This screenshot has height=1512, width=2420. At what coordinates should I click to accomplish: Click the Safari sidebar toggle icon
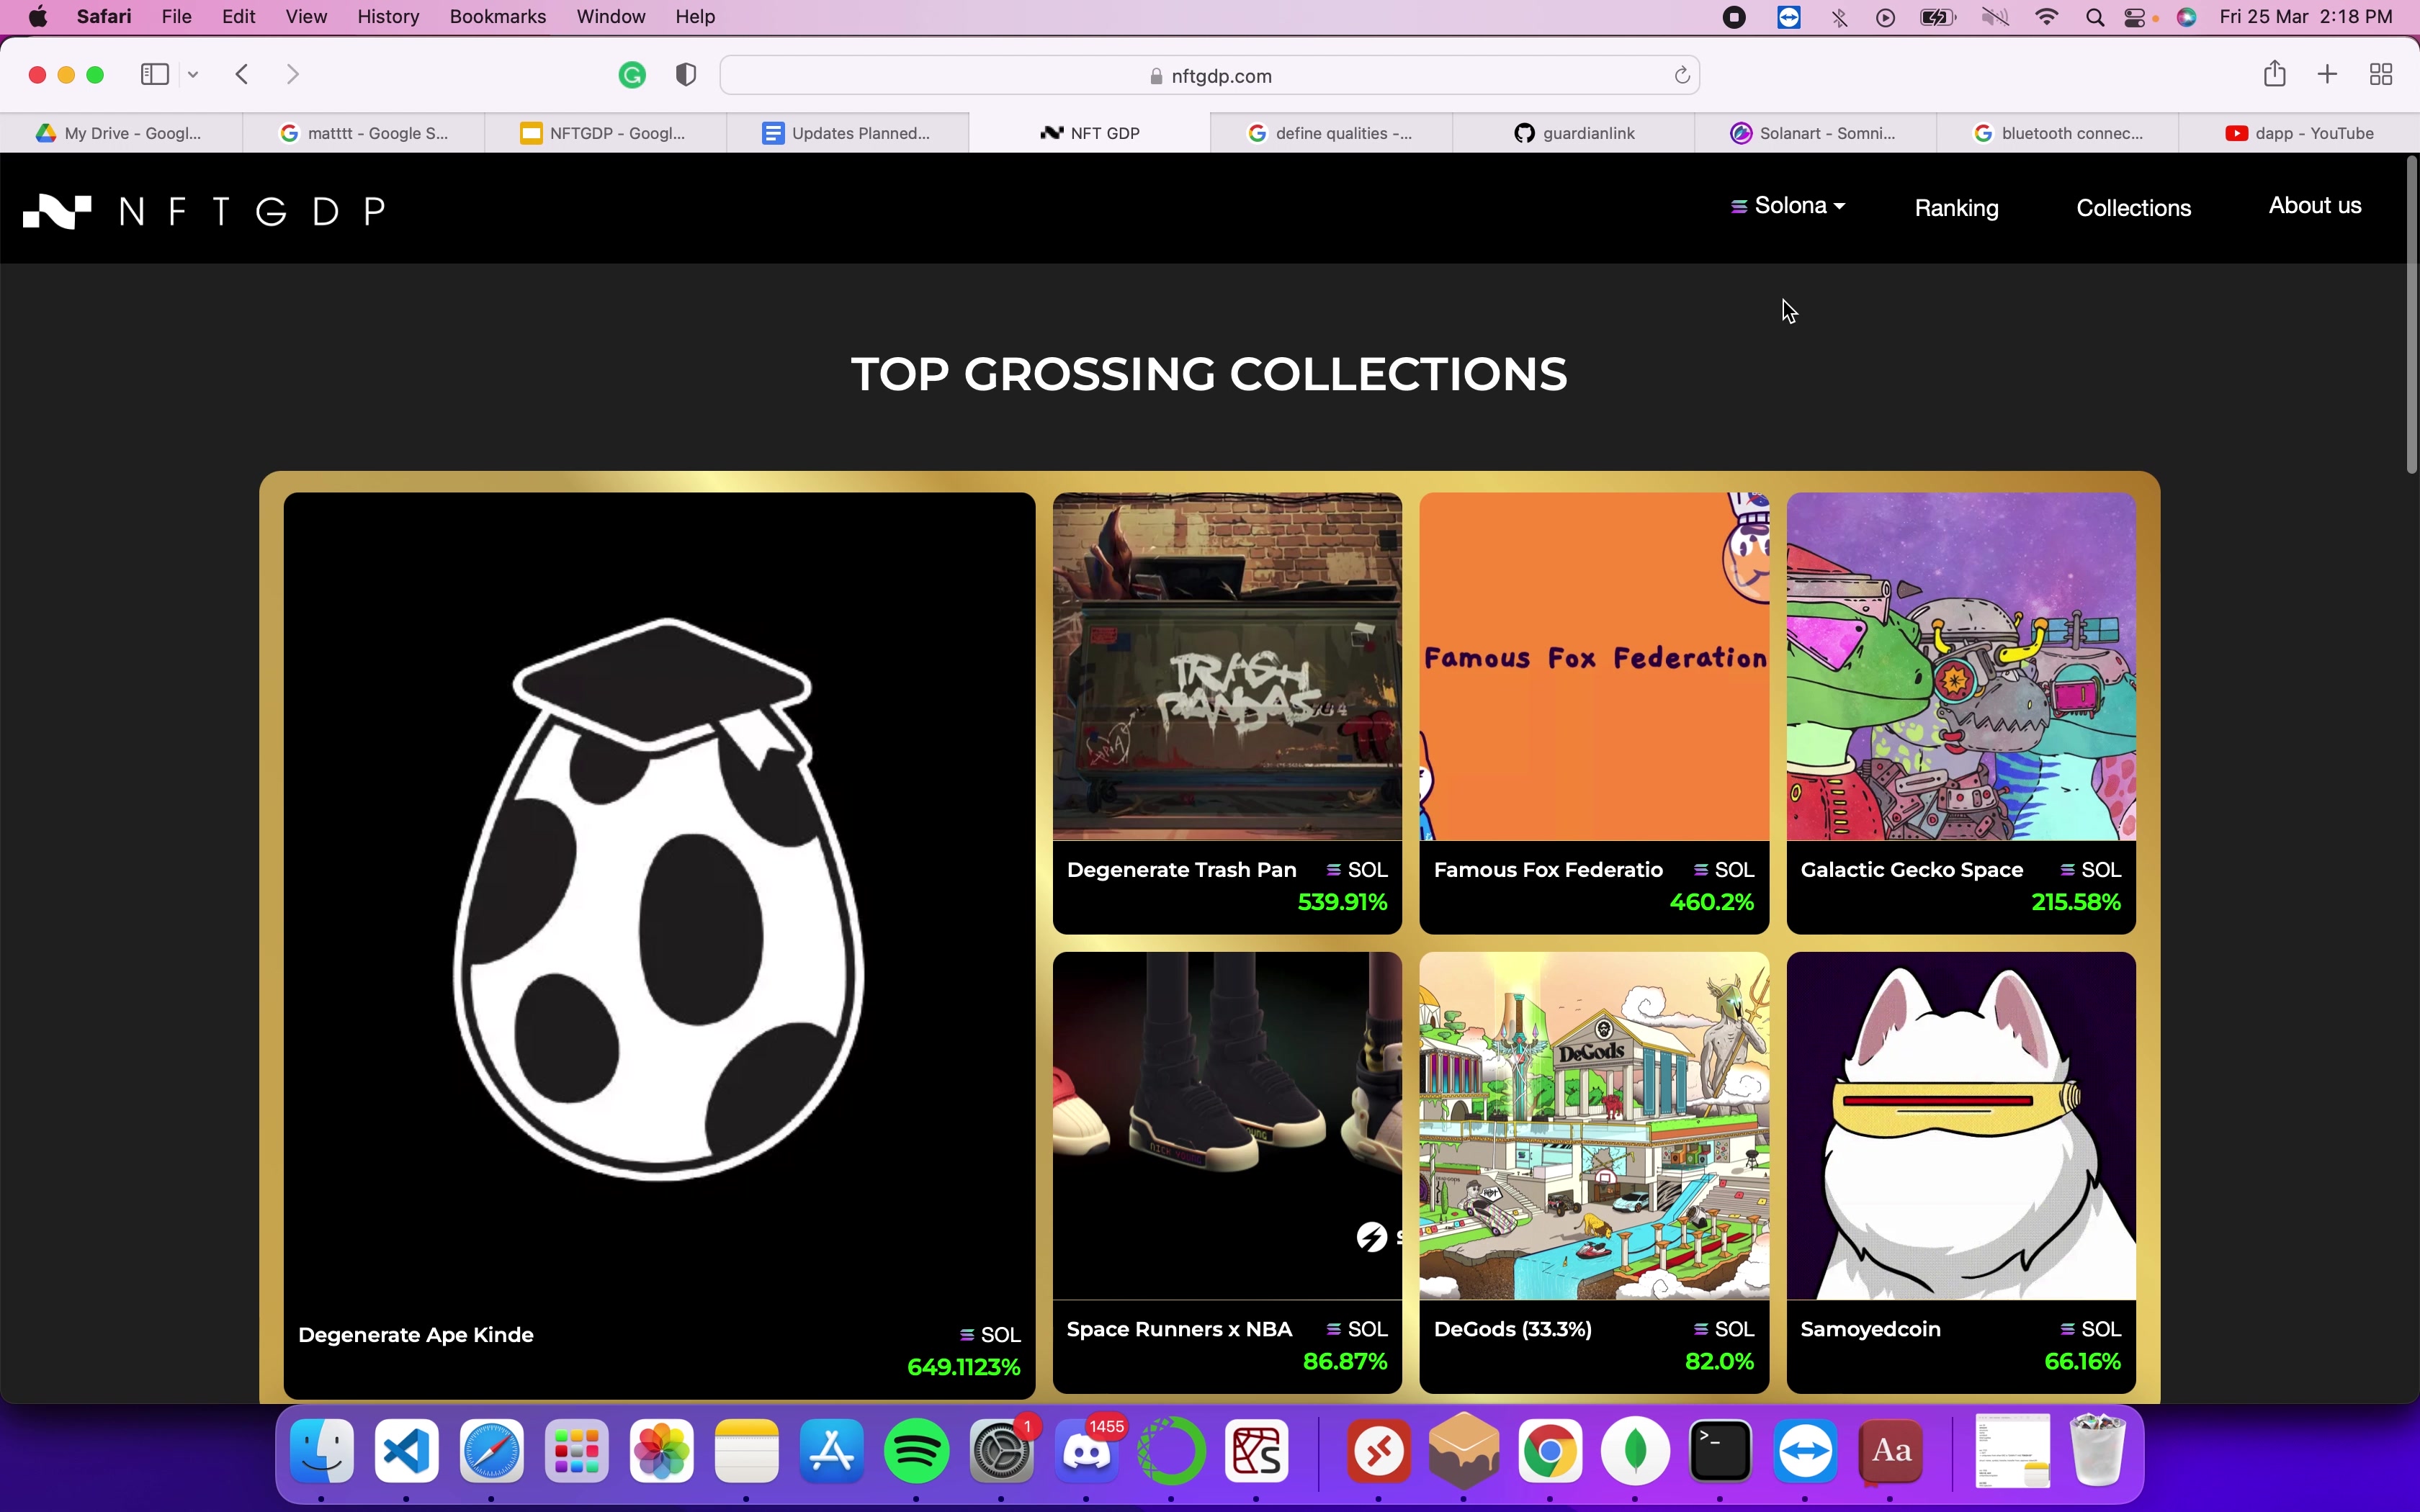(x=154, y=75)
